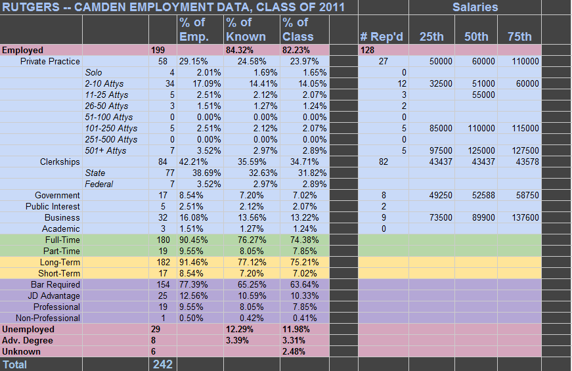Click the 'Federal' clerkship row label
572x371 pixels.
pos(99,185)
